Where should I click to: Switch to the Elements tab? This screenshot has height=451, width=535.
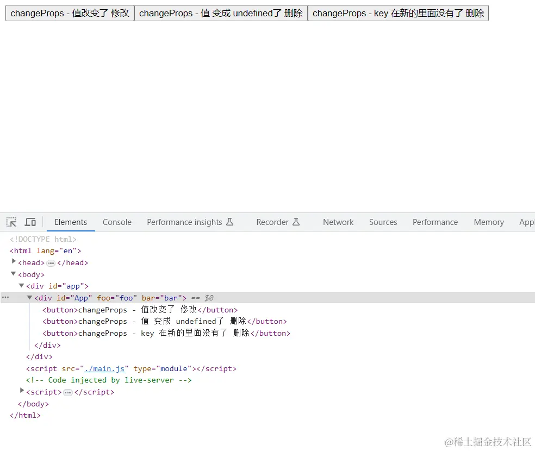tap(71, 222)
